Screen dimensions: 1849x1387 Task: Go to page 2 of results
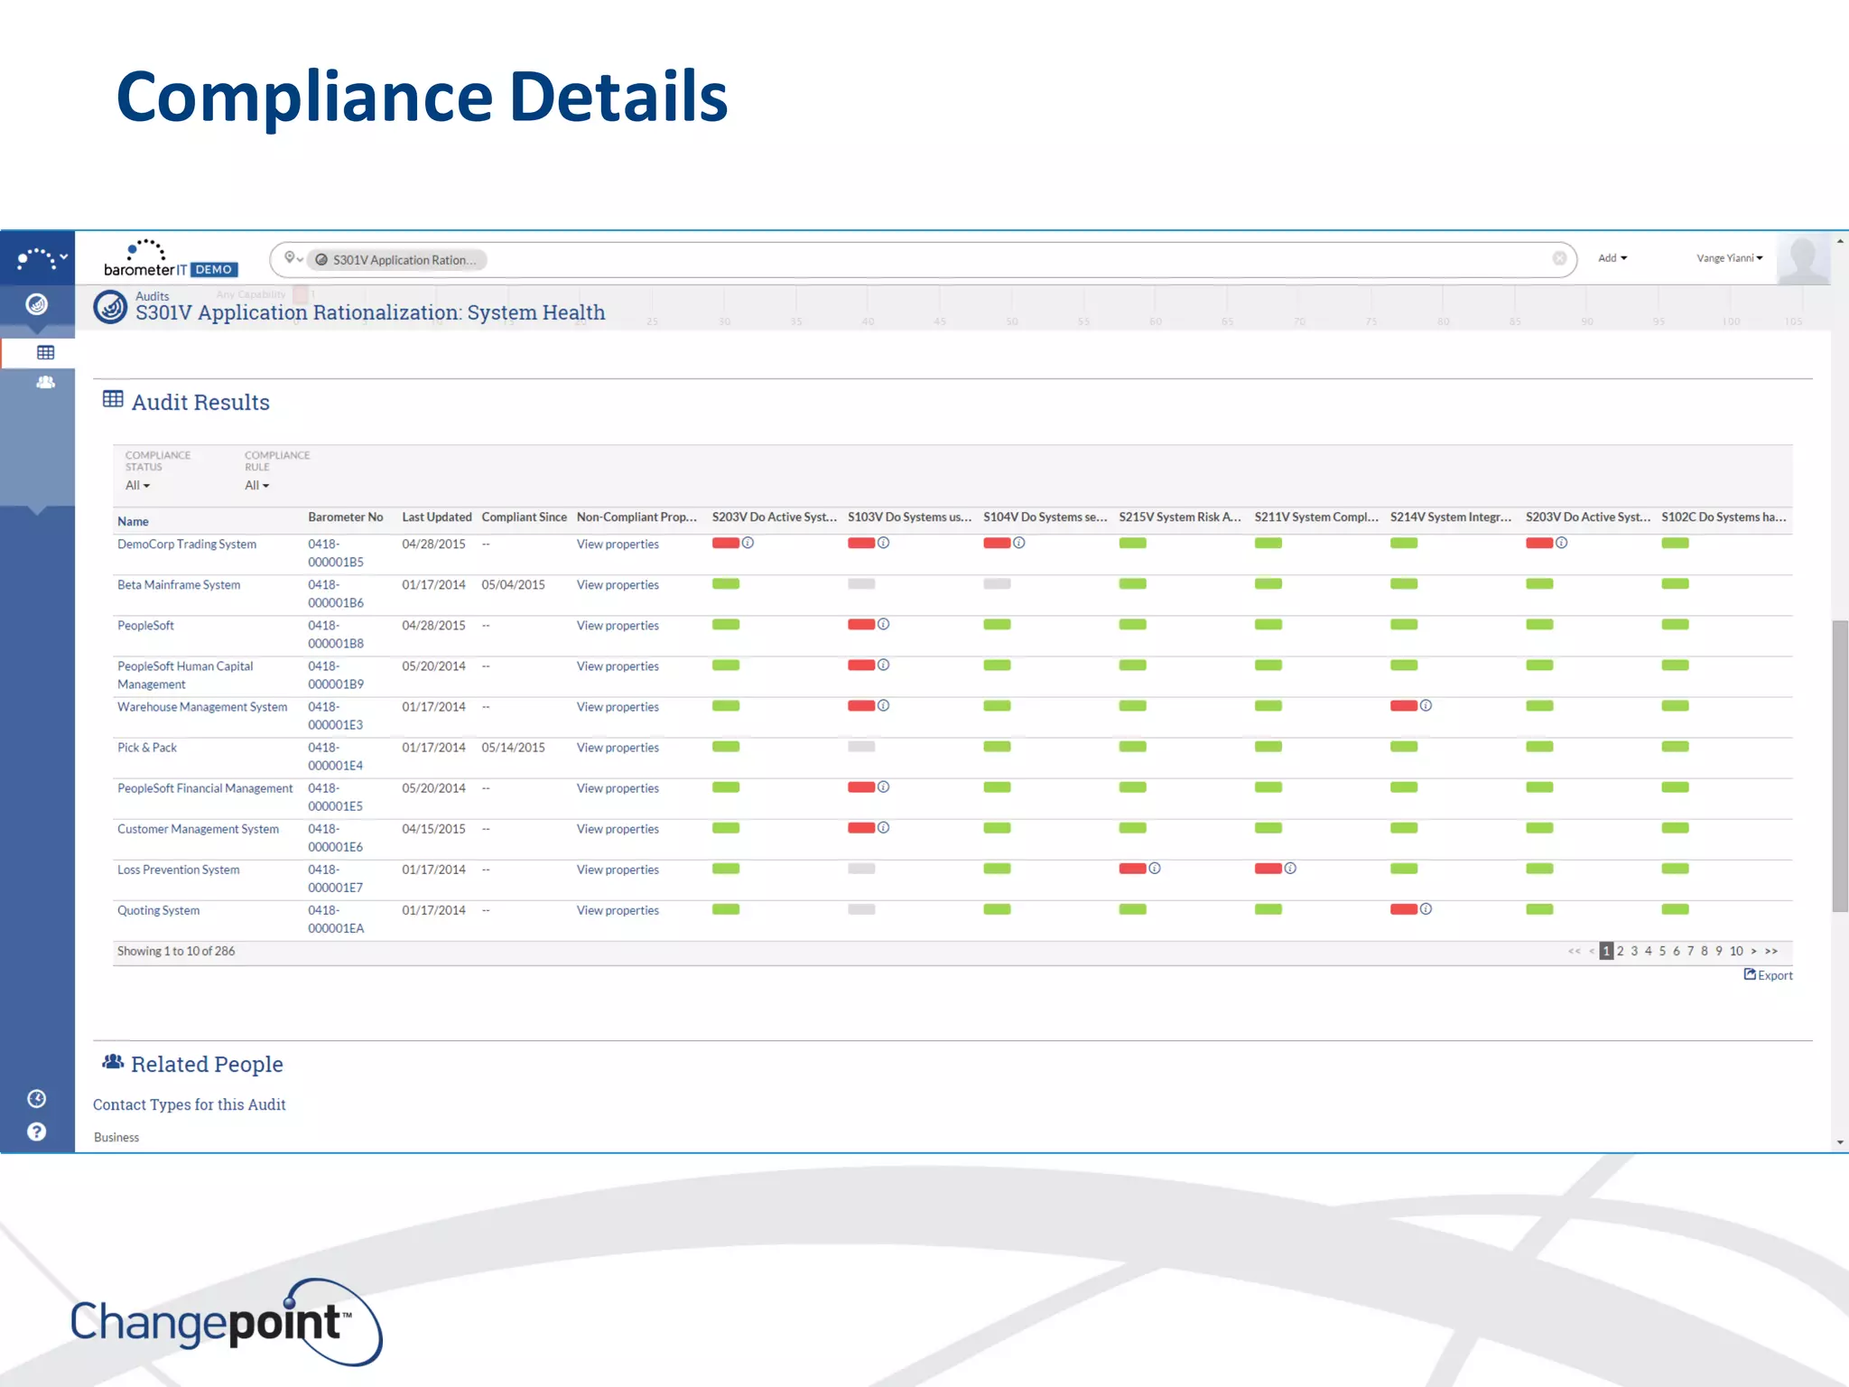[x=1621, y=951]
